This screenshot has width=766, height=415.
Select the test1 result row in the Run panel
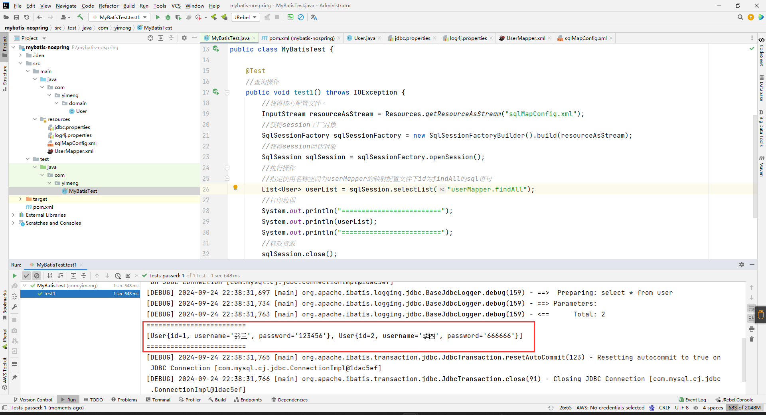tap(80, 293)
